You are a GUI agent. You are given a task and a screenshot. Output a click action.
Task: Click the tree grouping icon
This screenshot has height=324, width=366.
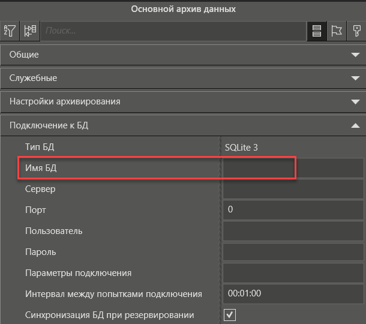coord(30,31)
